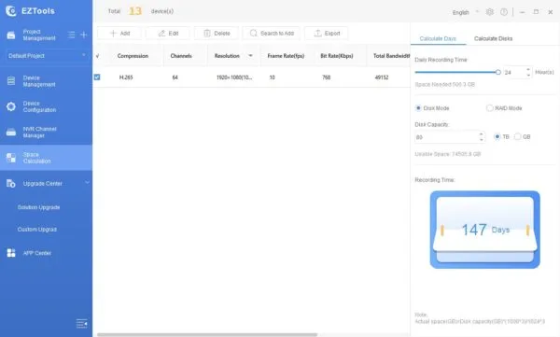Open the help question mark icon
Screen dimensions: 560x337
[504, 12]
